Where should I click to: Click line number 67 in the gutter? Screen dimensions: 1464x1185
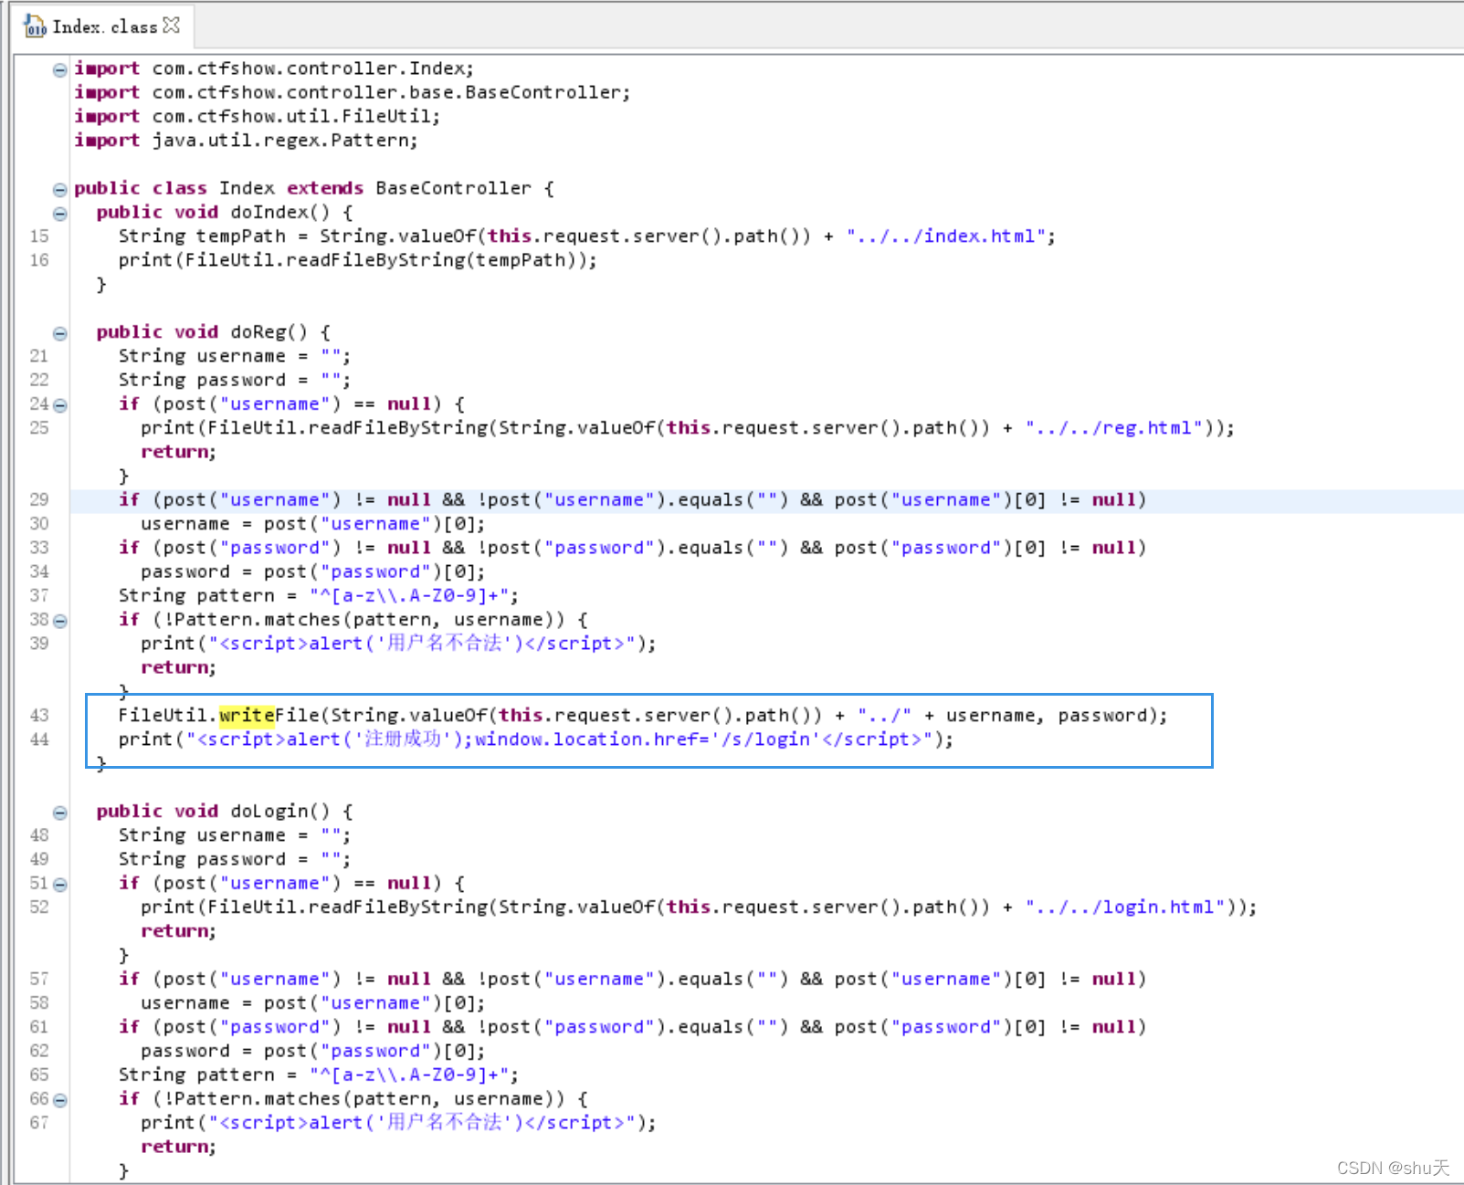pyautogui.click(x=39, y=1122)
